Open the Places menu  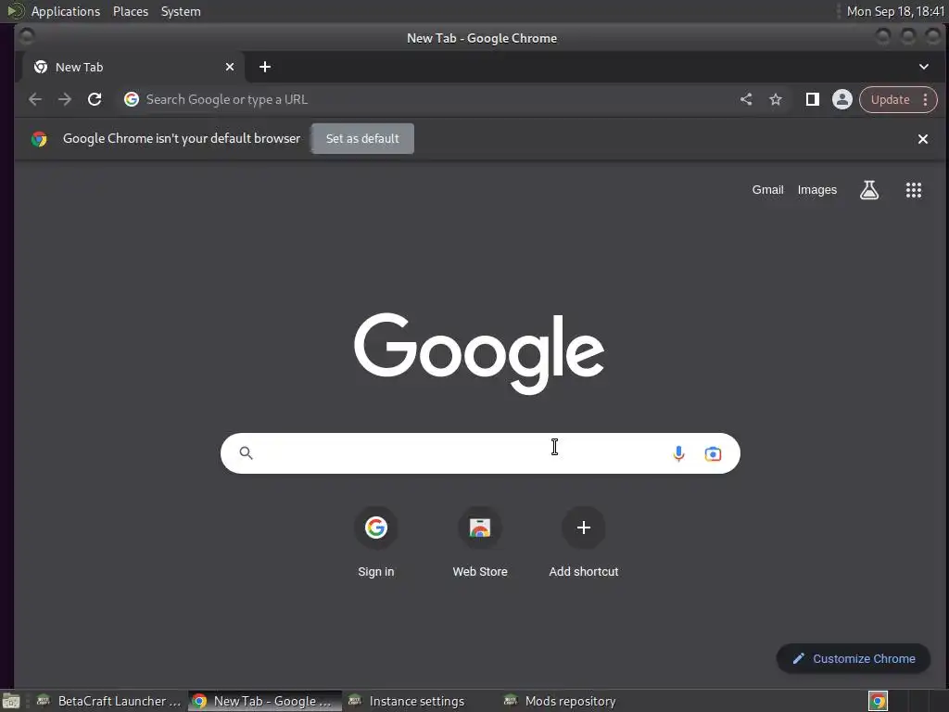pyautogui.click(x=131, y=11)
